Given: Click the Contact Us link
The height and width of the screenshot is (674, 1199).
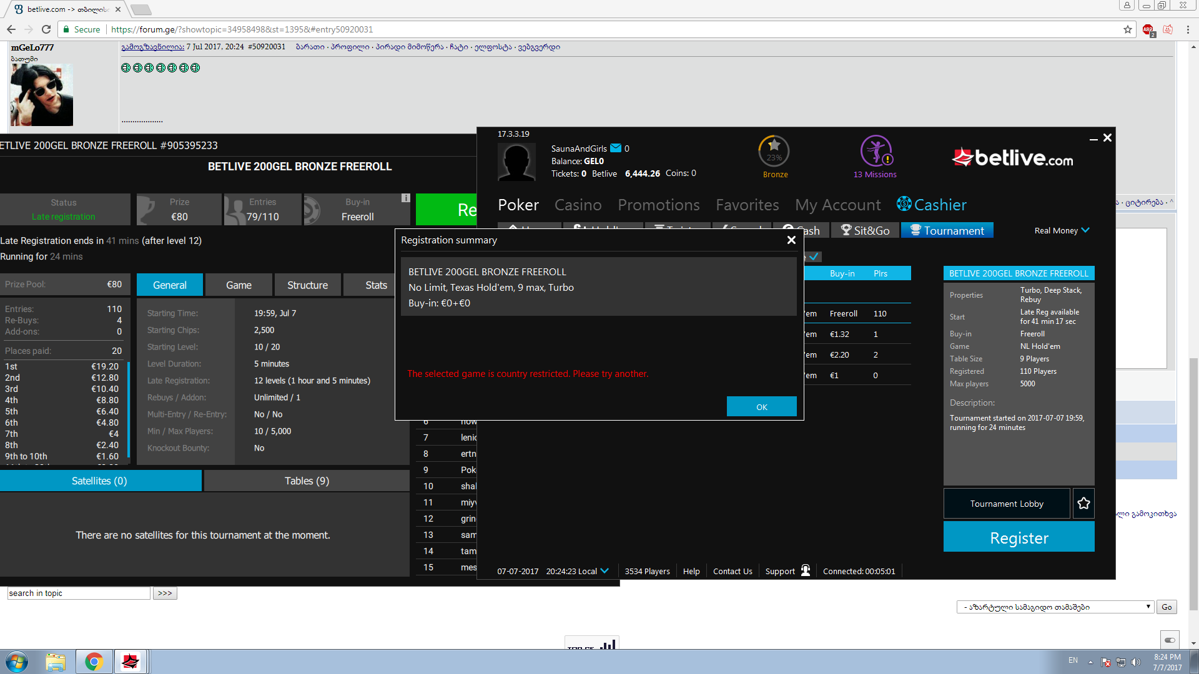Looking at the screenshot, I should 733,571.
